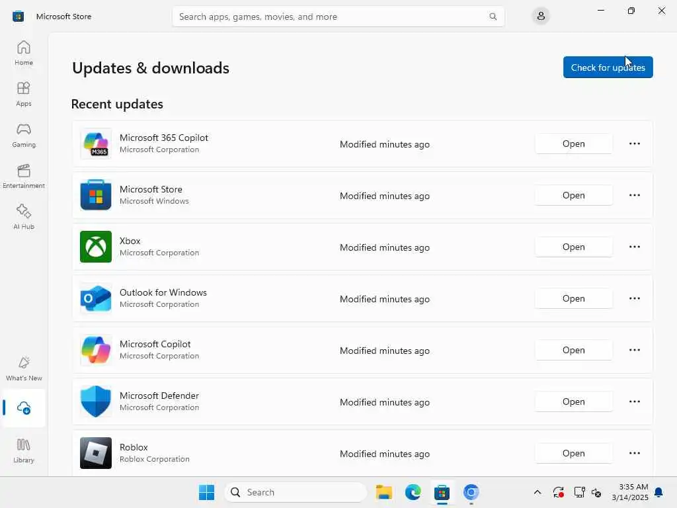Open the Entertainment section
The width and height of the screenshot is (677, 508).
pos(24,176)
